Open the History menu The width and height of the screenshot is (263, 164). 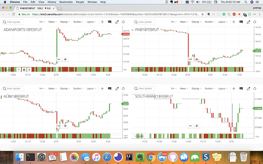pyautogui.click(x=52, y=2)
